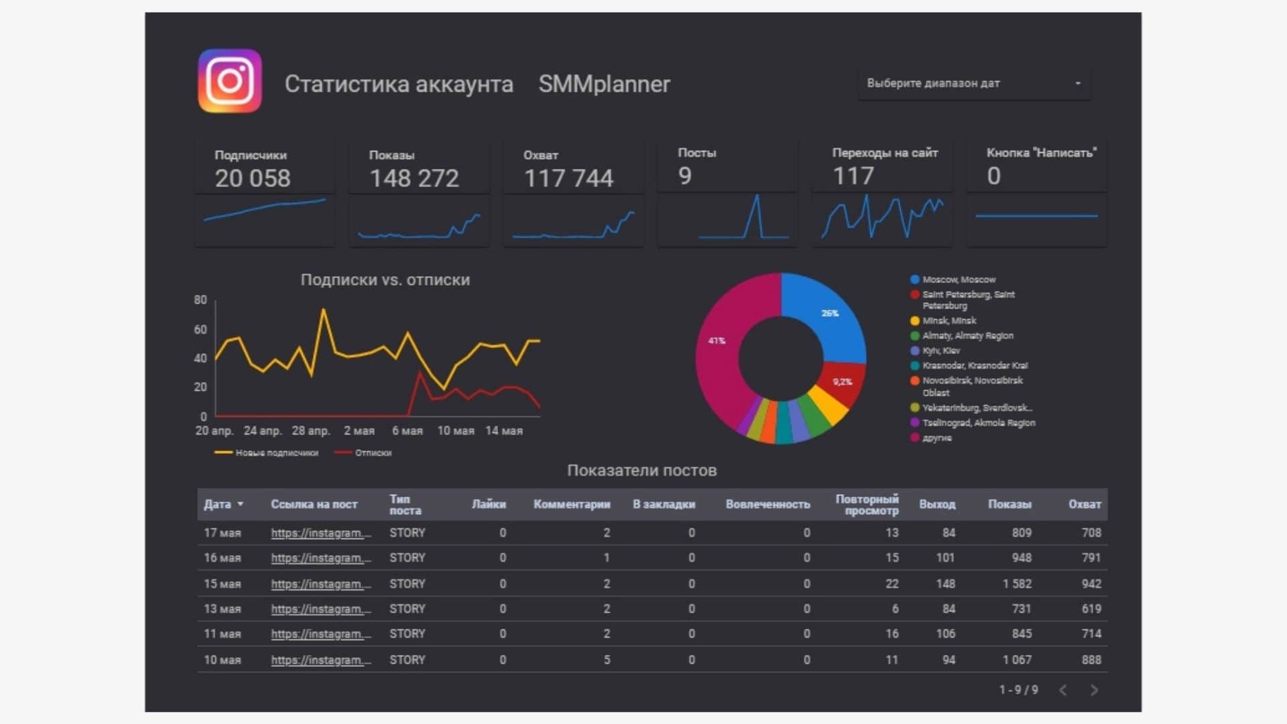Click the другие legend entry
The height and width of the screenshot is (724, 1287).
click(x=936, y=438)
